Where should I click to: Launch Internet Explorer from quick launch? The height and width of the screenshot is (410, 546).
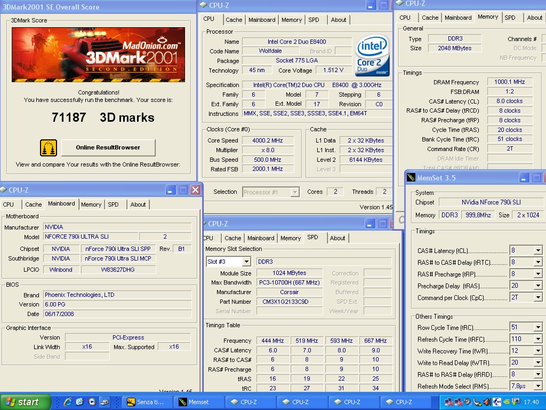click(68, 402)
